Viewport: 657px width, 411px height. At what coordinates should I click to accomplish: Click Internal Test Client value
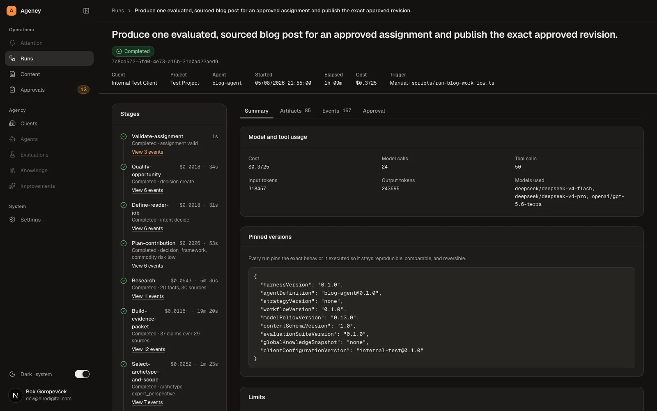tap(135, 83)
